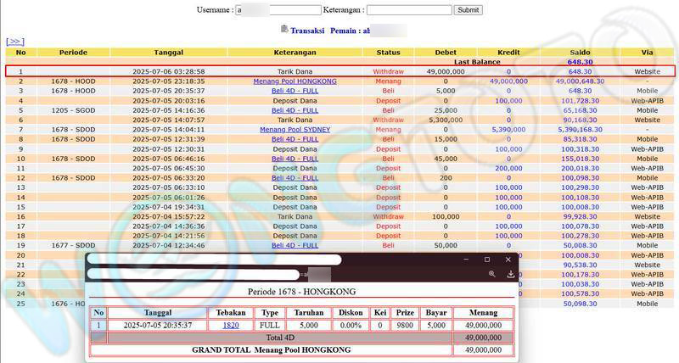Open Beli 4D - FULL for 1677 - SDOD
Viewport: 679px width, 363px height.
295,245
